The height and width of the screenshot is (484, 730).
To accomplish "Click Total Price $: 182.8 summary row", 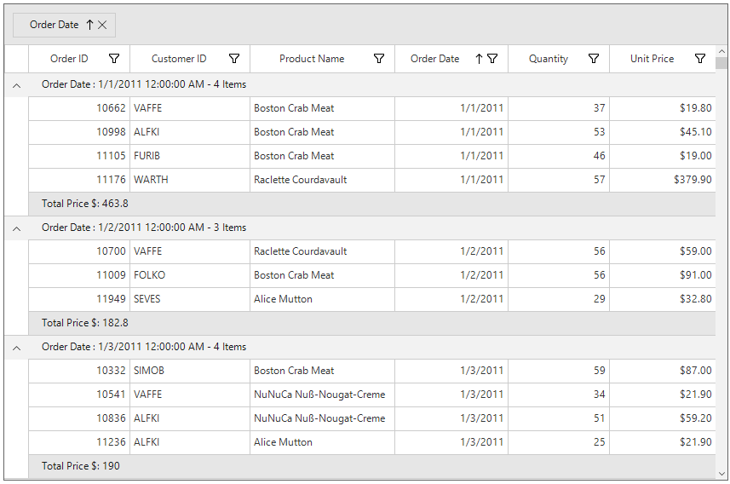I will (x=372, y=323).
